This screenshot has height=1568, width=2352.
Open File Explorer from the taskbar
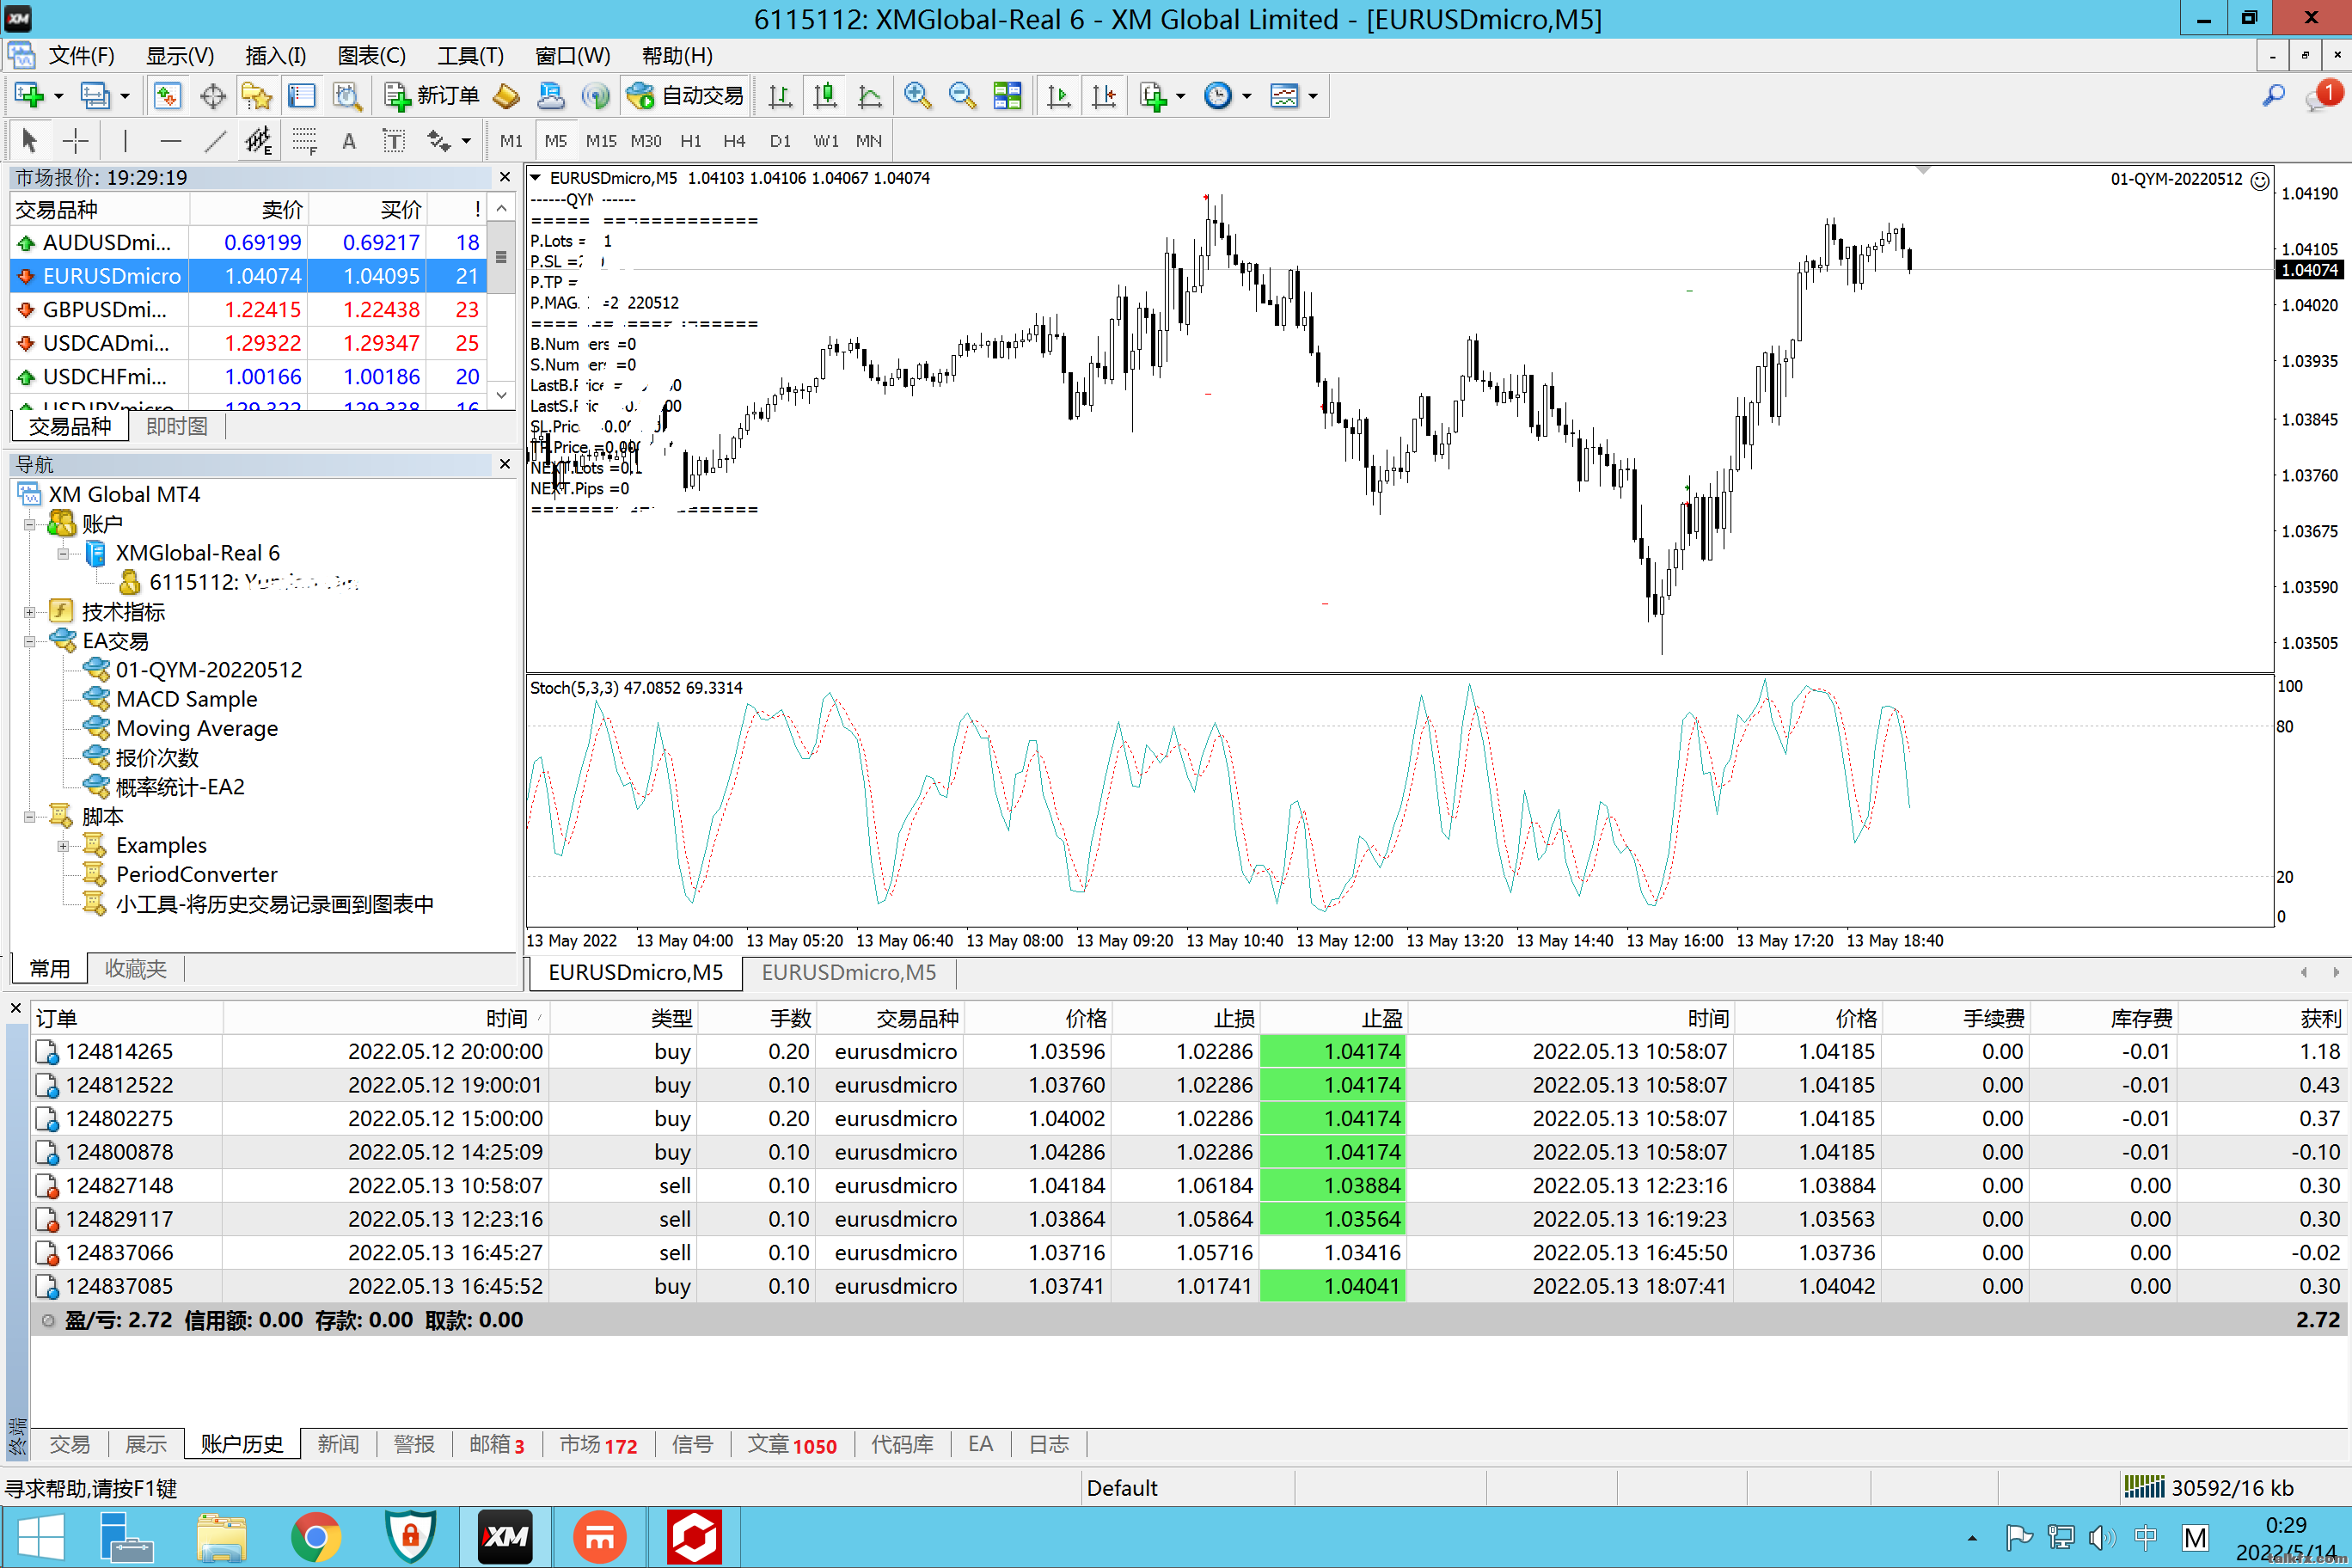222,1538
